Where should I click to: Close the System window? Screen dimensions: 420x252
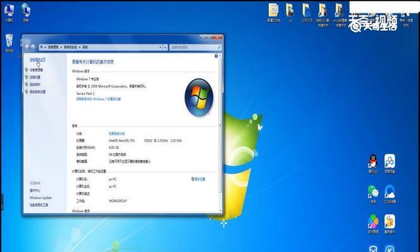(x=217, y=37)
